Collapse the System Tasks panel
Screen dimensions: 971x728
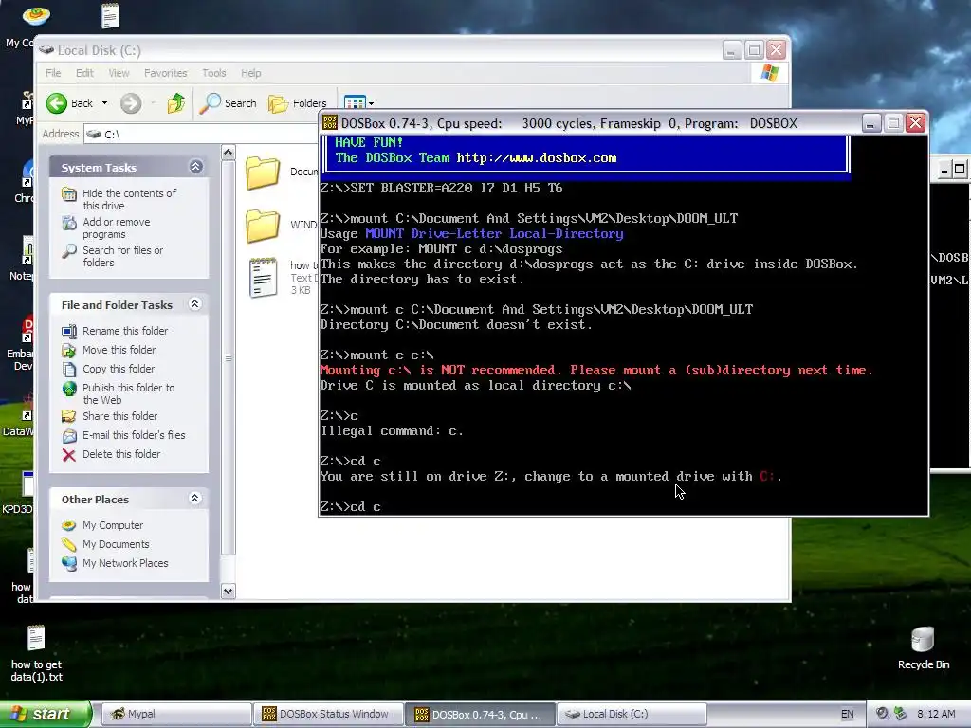(x=195, y=167)
